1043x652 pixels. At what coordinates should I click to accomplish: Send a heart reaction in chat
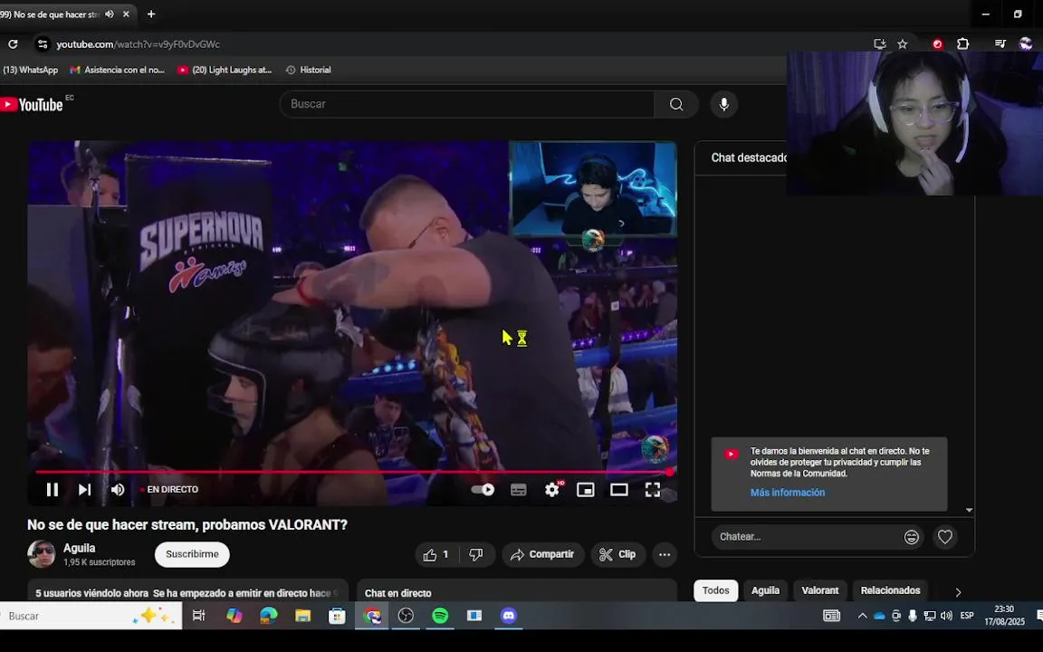[944, 536]
